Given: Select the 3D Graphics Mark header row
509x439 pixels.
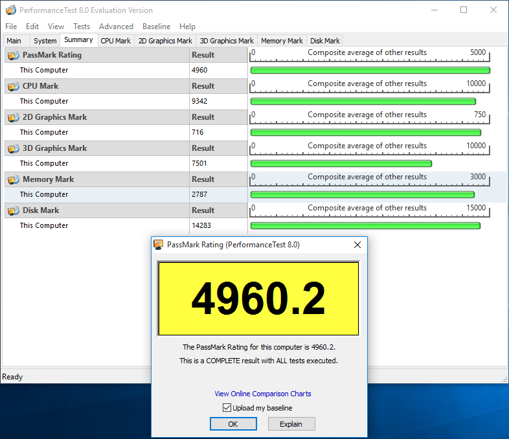Looking at the screenshot, I should pyautogui.click(x=126, y=149).
